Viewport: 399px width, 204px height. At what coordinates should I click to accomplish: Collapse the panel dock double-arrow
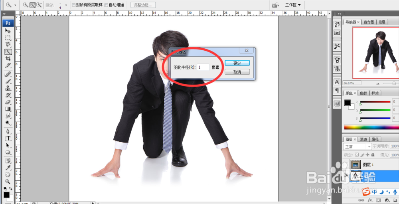339,14
